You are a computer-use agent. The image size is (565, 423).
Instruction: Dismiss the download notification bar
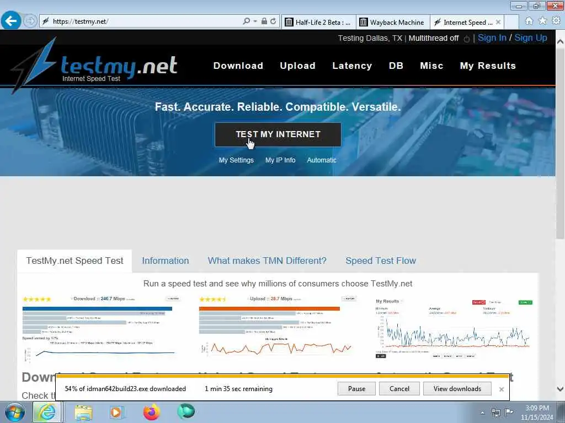(501, 389)
